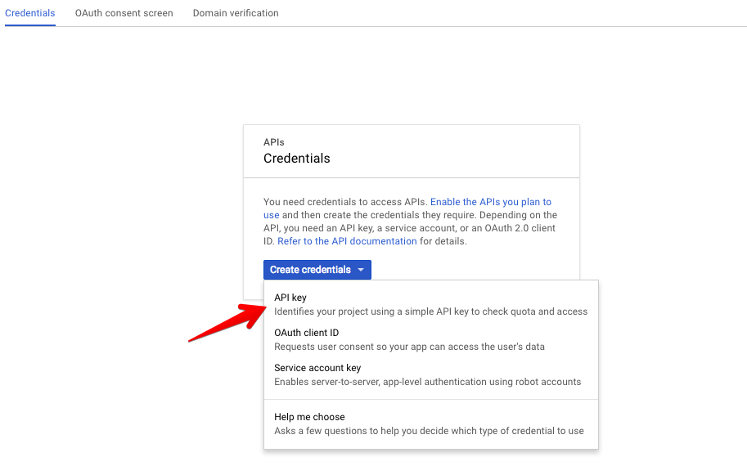Click 'Identifies your project' description text
Viewport: 747px width, 475px height.
pyautogui.click(x=430, y=311)
